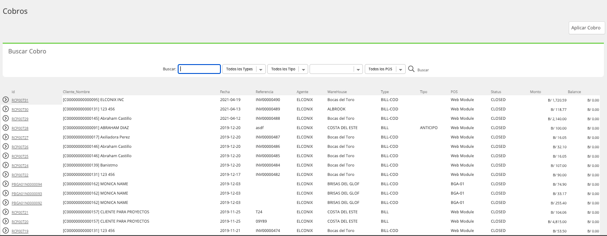Click the ANTICIPO tipo cell

(x=429, y=128)
